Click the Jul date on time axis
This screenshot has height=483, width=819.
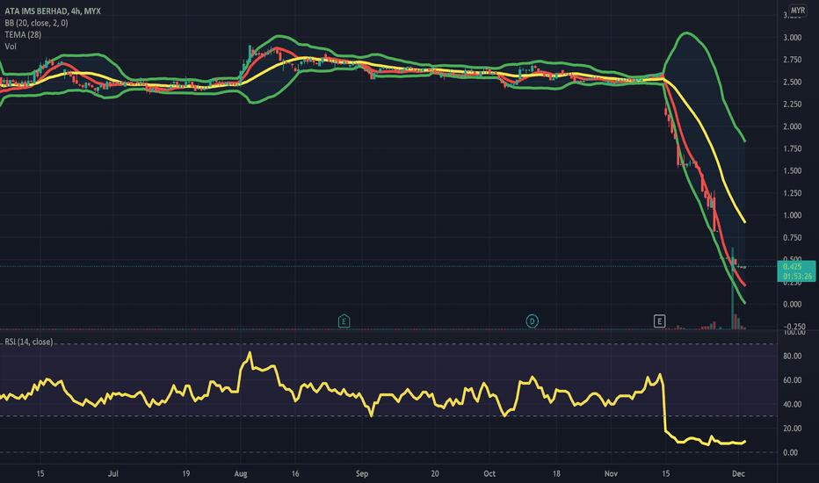click(112, 473)
